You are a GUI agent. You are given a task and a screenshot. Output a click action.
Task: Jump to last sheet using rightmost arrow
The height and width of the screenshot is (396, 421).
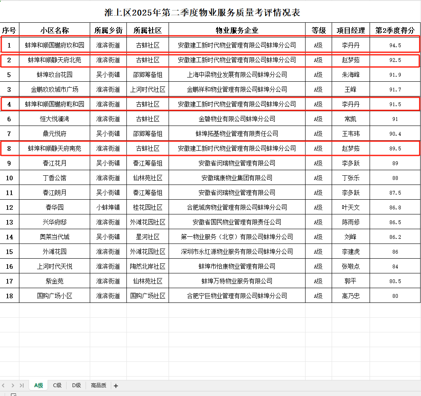tap(22, 385)
